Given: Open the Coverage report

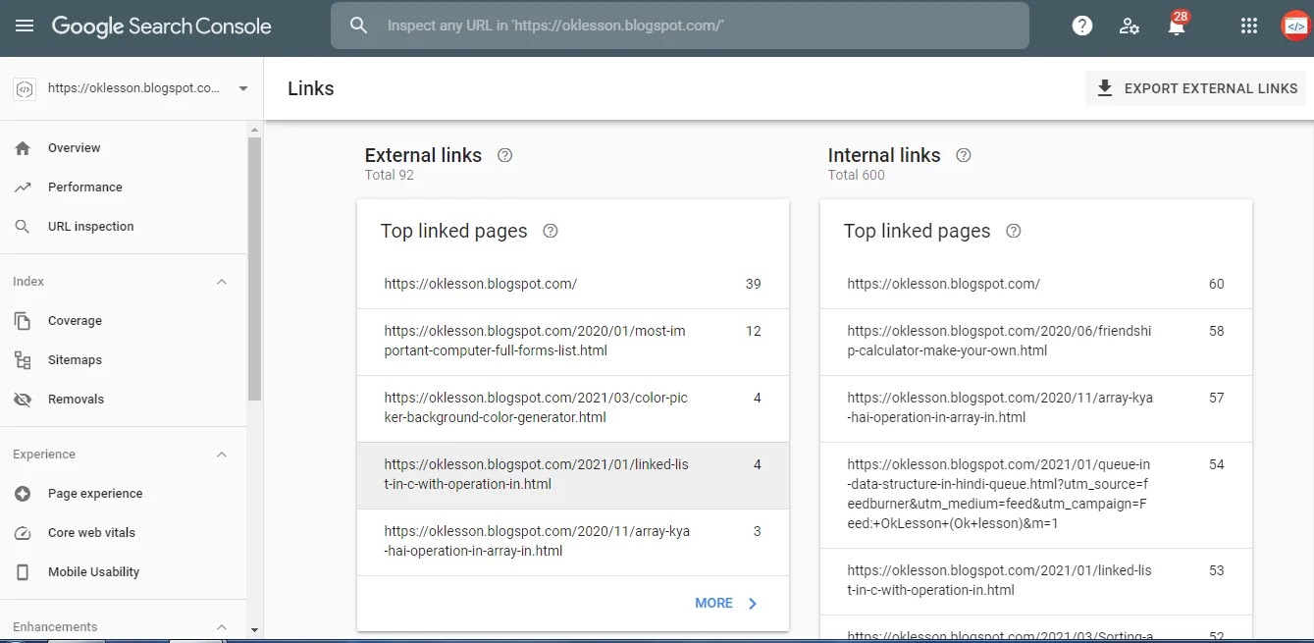Looking at the screenshot, I should coord(124,321).
